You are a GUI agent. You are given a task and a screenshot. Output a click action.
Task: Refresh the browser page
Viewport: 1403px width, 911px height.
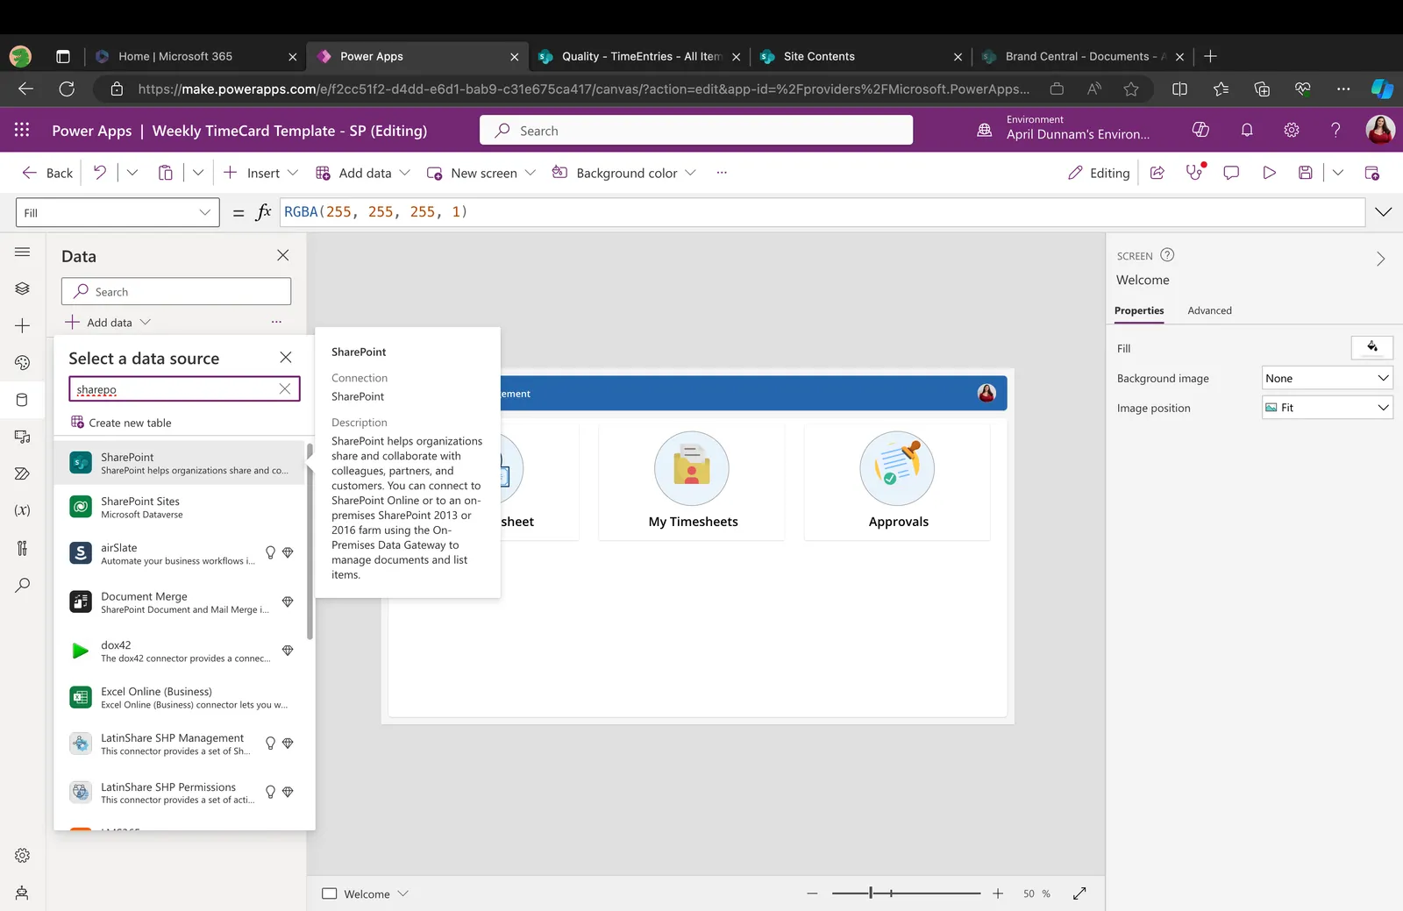[x=67, y=89]
